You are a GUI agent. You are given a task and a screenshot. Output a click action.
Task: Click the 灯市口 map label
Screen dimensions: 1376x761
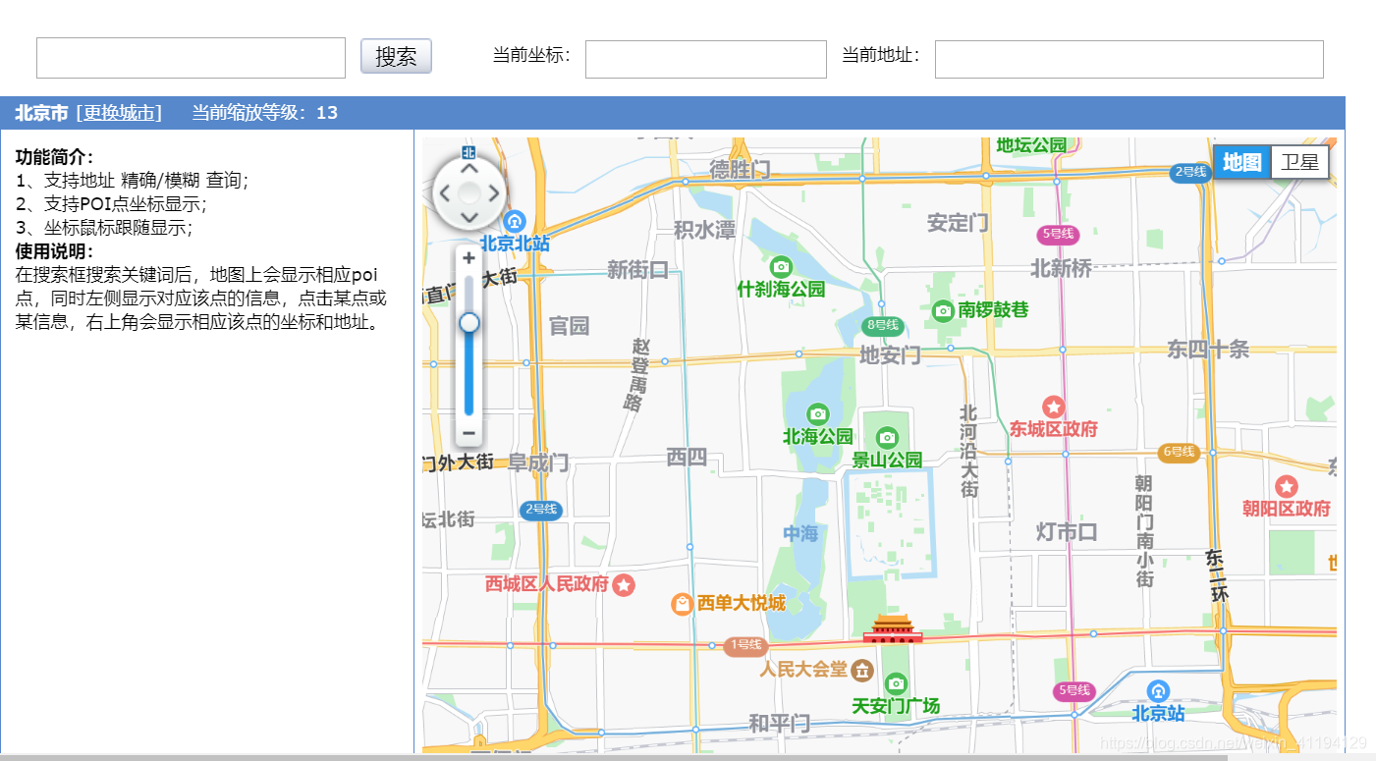point(1067,532)
